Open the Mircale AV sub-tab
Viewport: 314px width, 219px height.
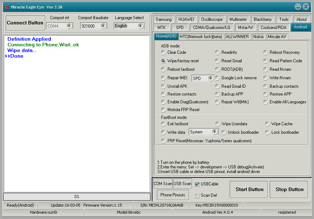pyautogui.click(x=277, y=37)
